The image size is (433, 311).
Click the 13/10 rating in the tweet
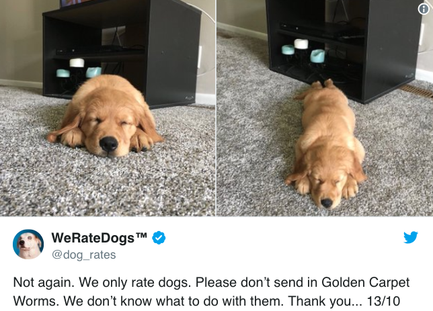pyautogui.click(x=383, y=301)
